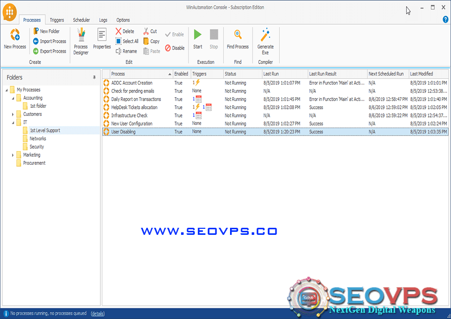Collapse the Accounting folder

click(13, 98)
